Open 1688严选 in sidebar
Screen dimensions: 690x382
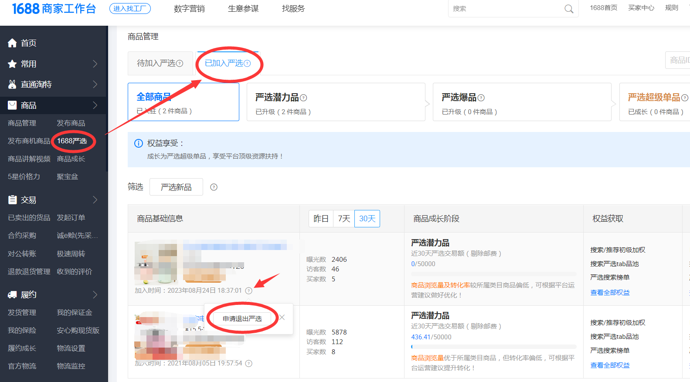tap(72, 141)
